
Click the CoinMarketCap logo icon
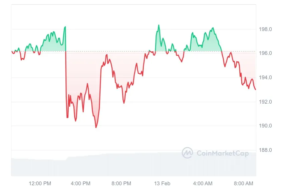pos(187,153)
